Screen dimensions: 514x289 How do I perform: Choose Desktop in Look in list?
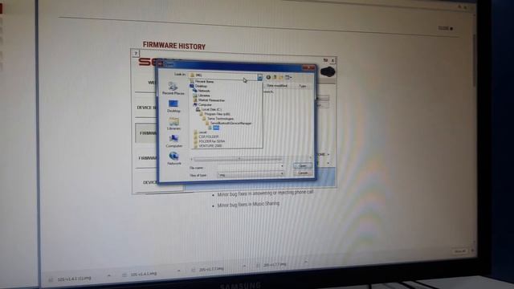point(198,86)
